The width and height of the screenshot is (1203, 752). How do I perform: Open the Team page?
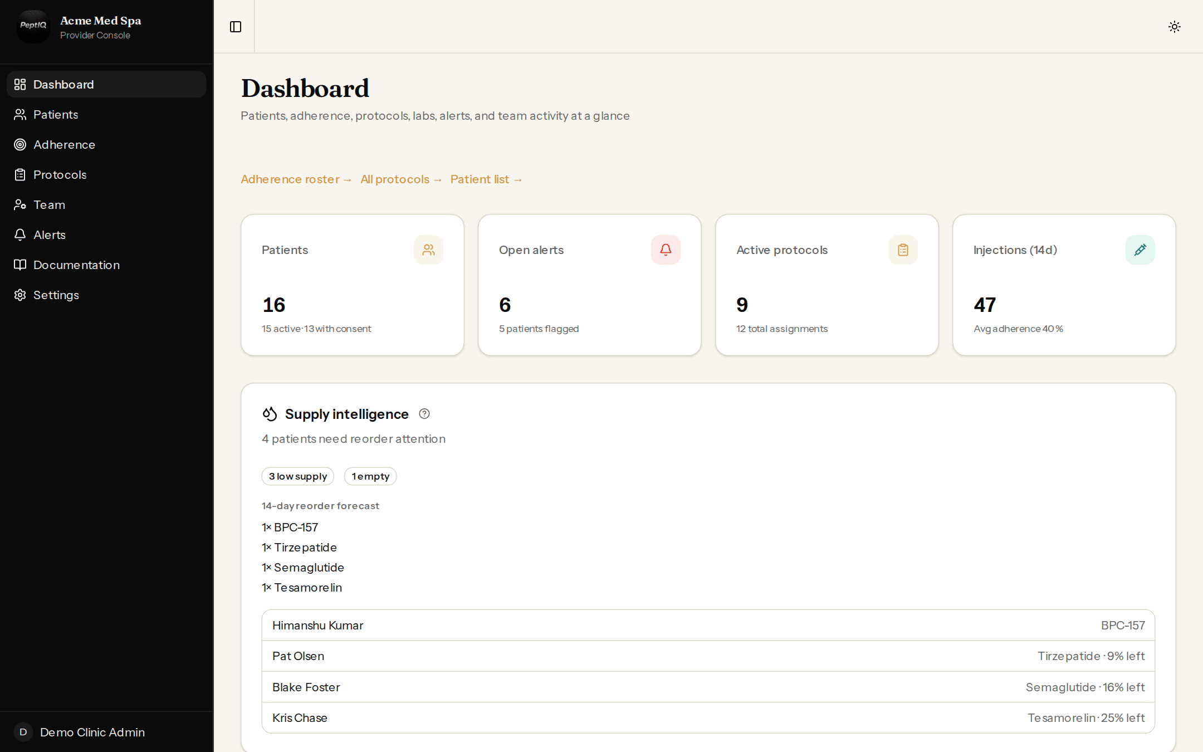pyautogui.click(x=106, y=204)
